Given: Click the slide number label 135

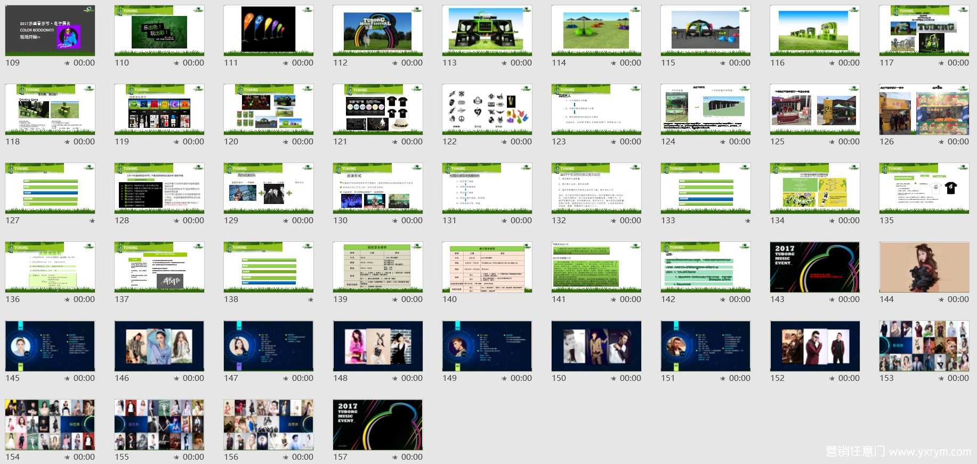Looking at the screenshot, I should tap(887, 221).
